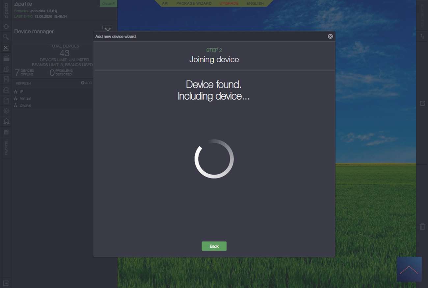Open the clapperboard scenes icon in the sidebar
Viewport: 428px width, 288px height.
point(6,58)
